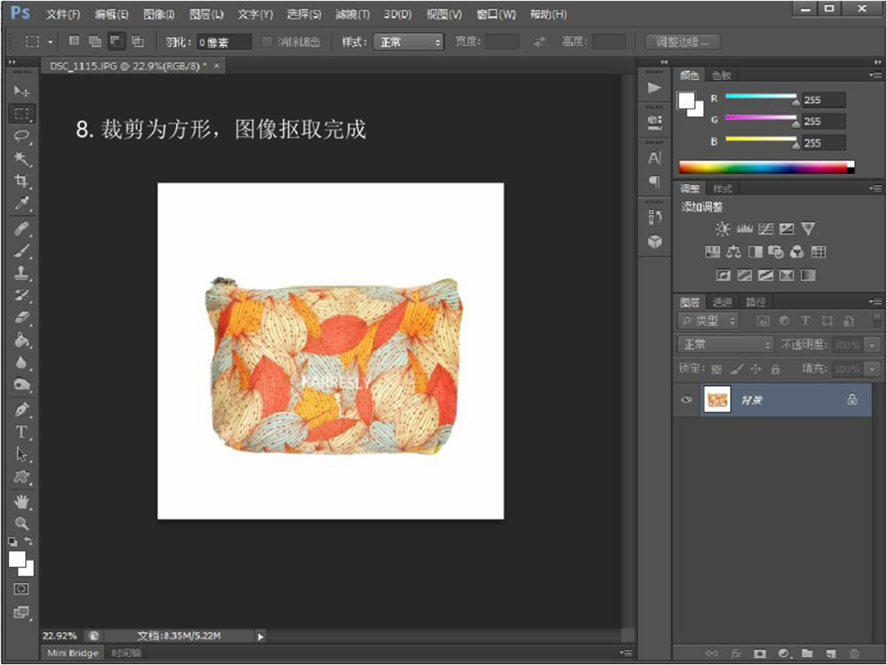
Task: Select the Crop tool
Action: click(22, 181)
